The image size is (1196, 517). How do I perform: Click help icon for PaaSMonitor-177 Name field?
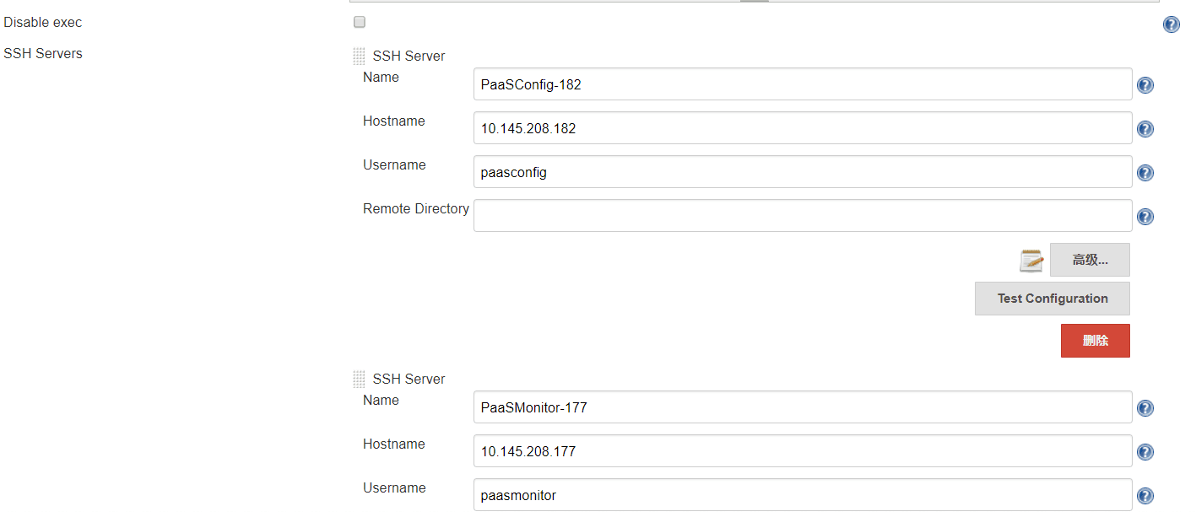(x=1145, y=408)
